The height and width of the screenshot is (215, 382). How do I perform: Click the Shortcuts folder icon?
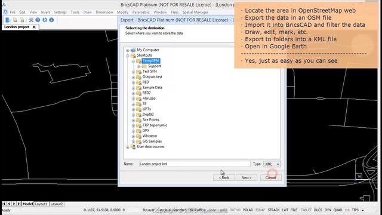(133, 56)
